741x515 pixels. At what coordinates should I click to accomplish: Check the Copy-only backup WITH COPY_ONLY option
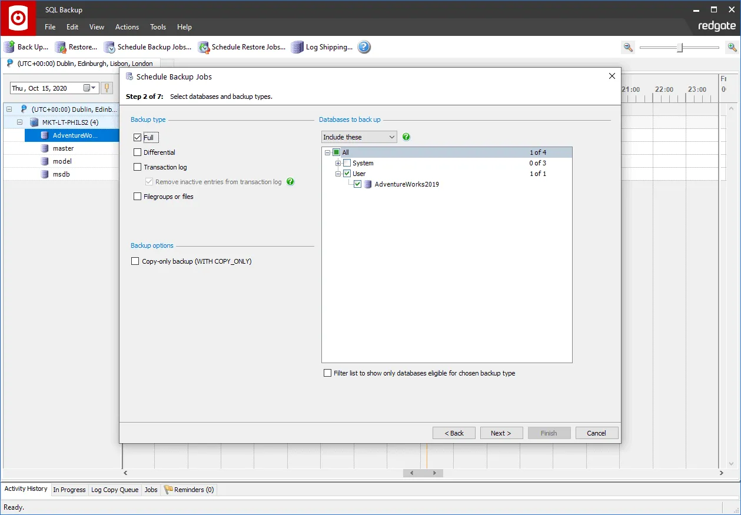(135, 261)
